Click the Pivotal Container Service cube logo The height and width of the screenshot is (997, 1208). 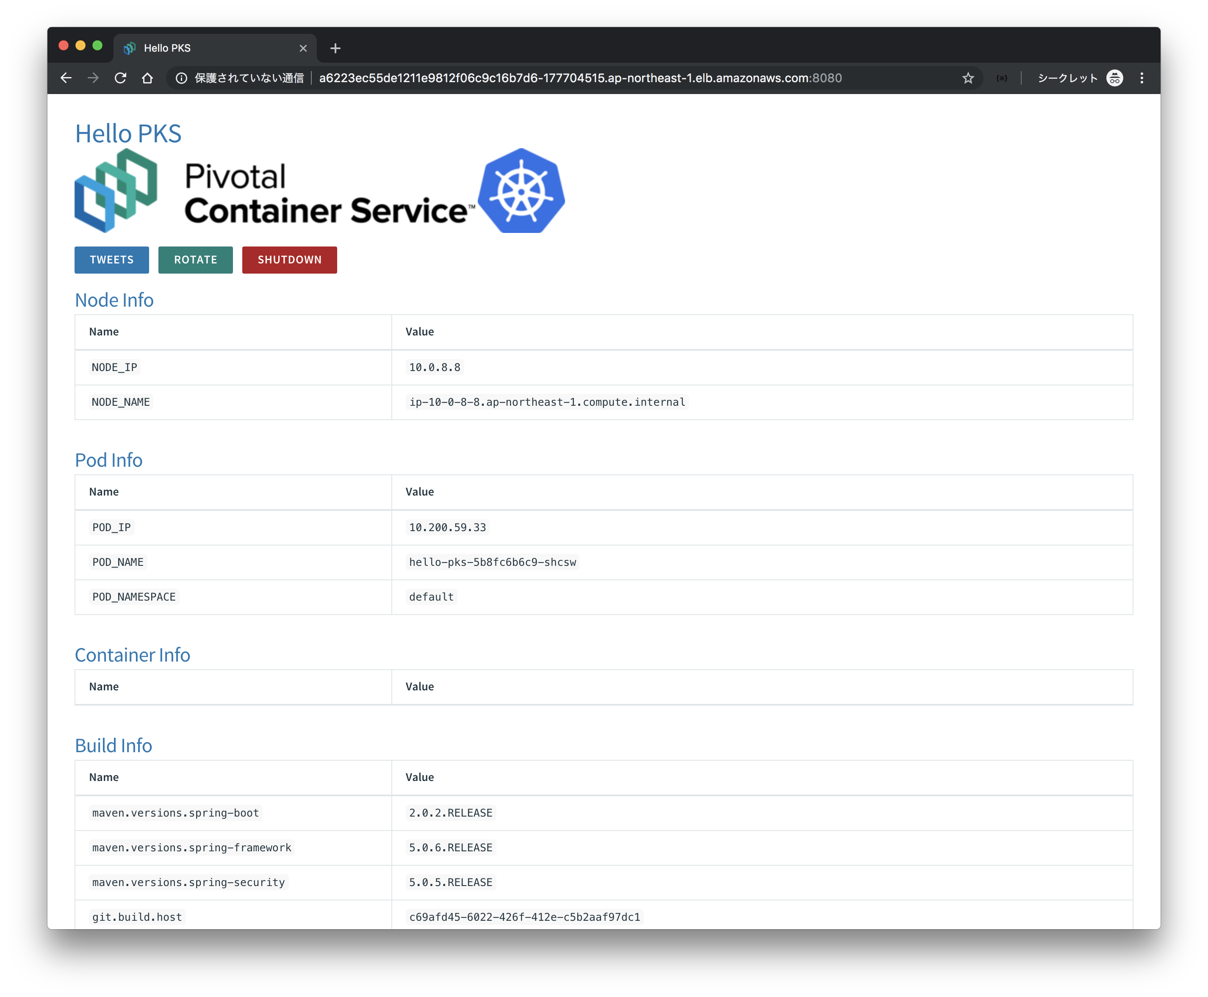(x=116, y=191)
